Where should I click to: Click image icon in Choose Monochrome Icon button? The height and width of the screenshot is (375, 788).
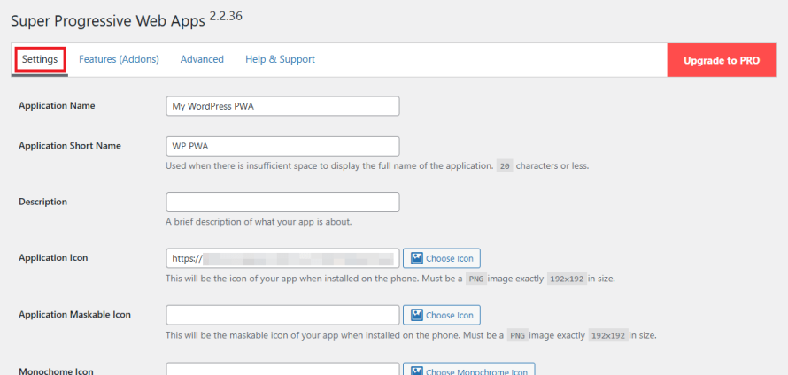(416, 371)
